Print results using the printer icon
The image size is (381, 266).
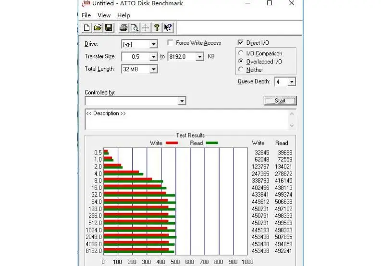click(123, 27)
